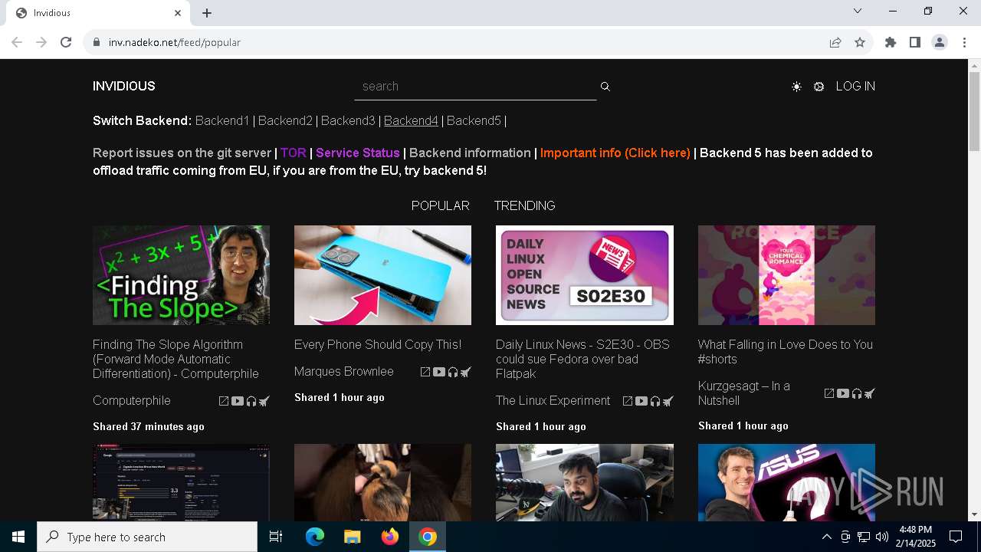981x552 pixels.
Task: Click headphones icon for The Linux Experiment
Action: tap(655, 401)
